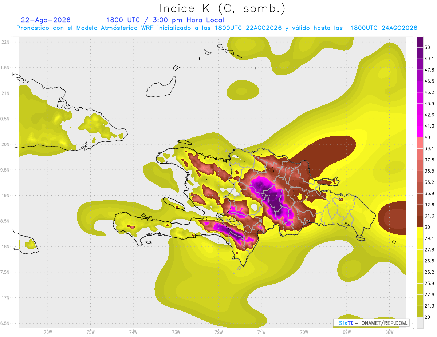The width and height of the screenshot is (437, 337).
Task: Click the '43.9' color bar label
Action: pyautogui.click(x=429, y=104)
